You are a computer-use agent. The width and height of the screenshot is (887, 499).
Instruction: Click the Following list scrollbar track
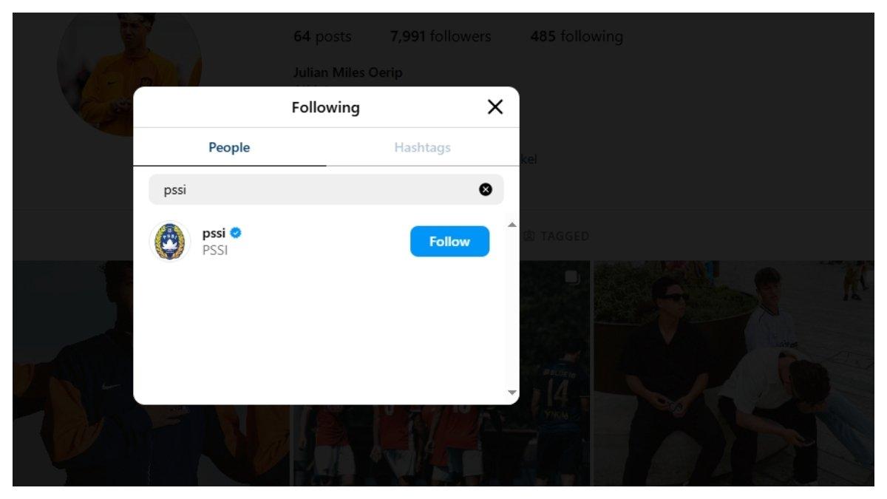tap(513, 310)
